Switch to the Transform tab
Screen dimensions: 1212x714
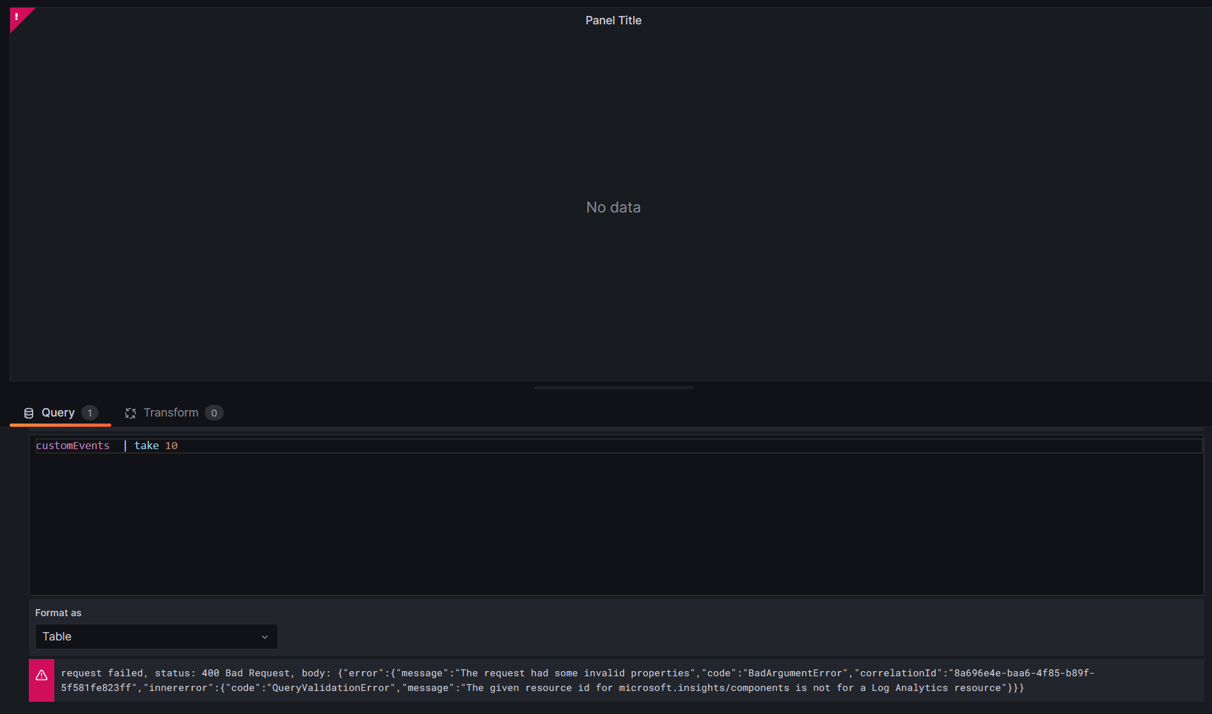pos(170,413)
